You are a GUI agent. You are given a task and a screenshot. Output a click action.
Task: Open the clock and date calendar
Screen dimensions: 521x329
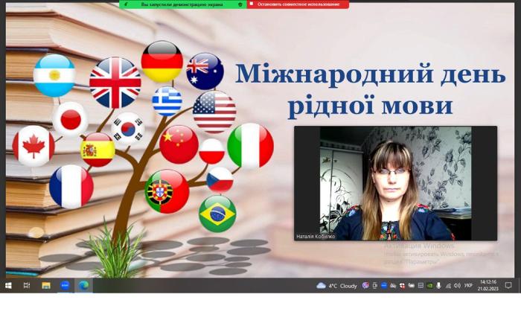(x=488, y=285)
